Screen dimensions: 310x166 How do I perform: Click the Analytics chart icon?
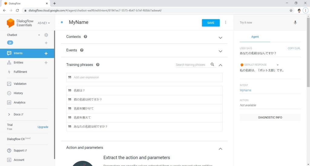click(9, 103)
